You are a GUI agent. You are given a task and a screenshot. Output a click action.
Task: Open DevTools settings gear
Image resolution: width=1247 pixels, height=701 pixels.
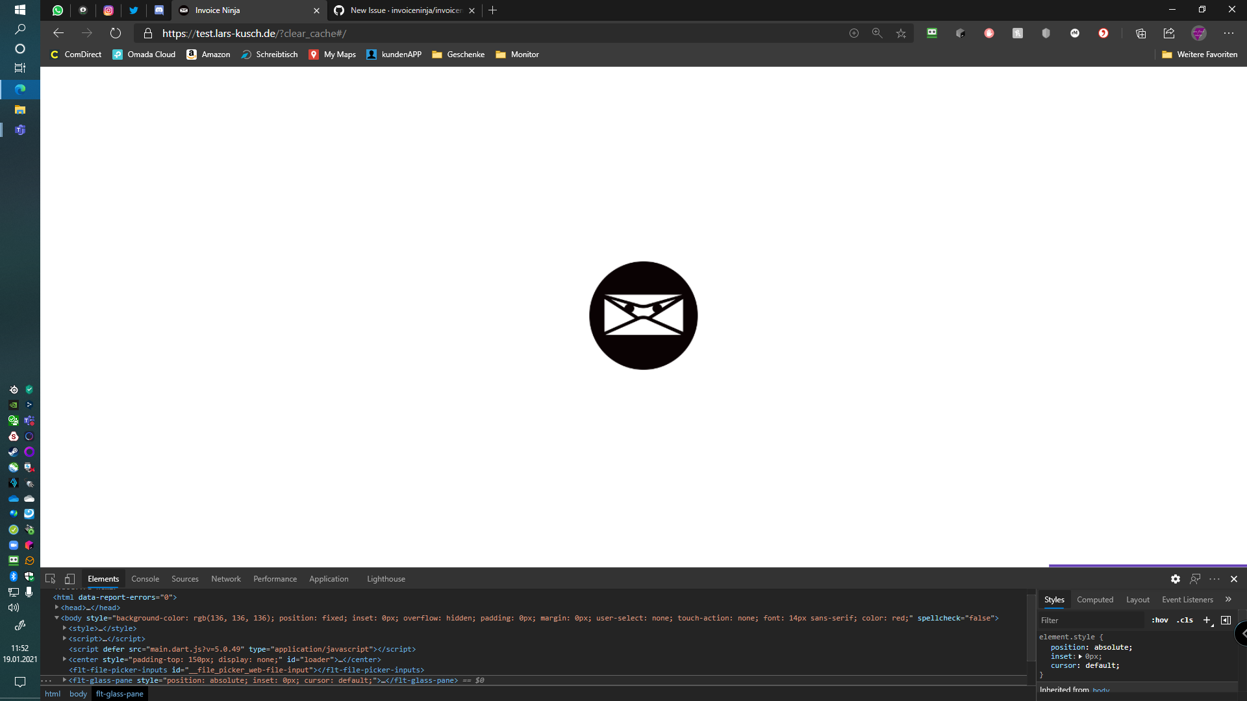click(1176, 579)
